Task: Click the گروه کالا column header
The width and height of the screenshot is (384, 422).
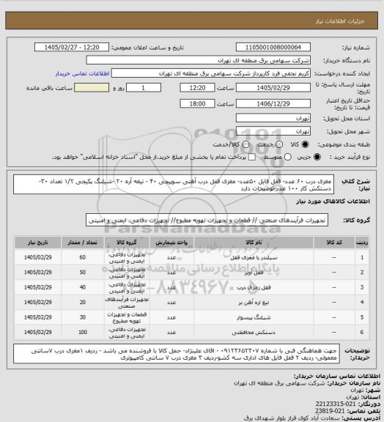Action: 127,243
